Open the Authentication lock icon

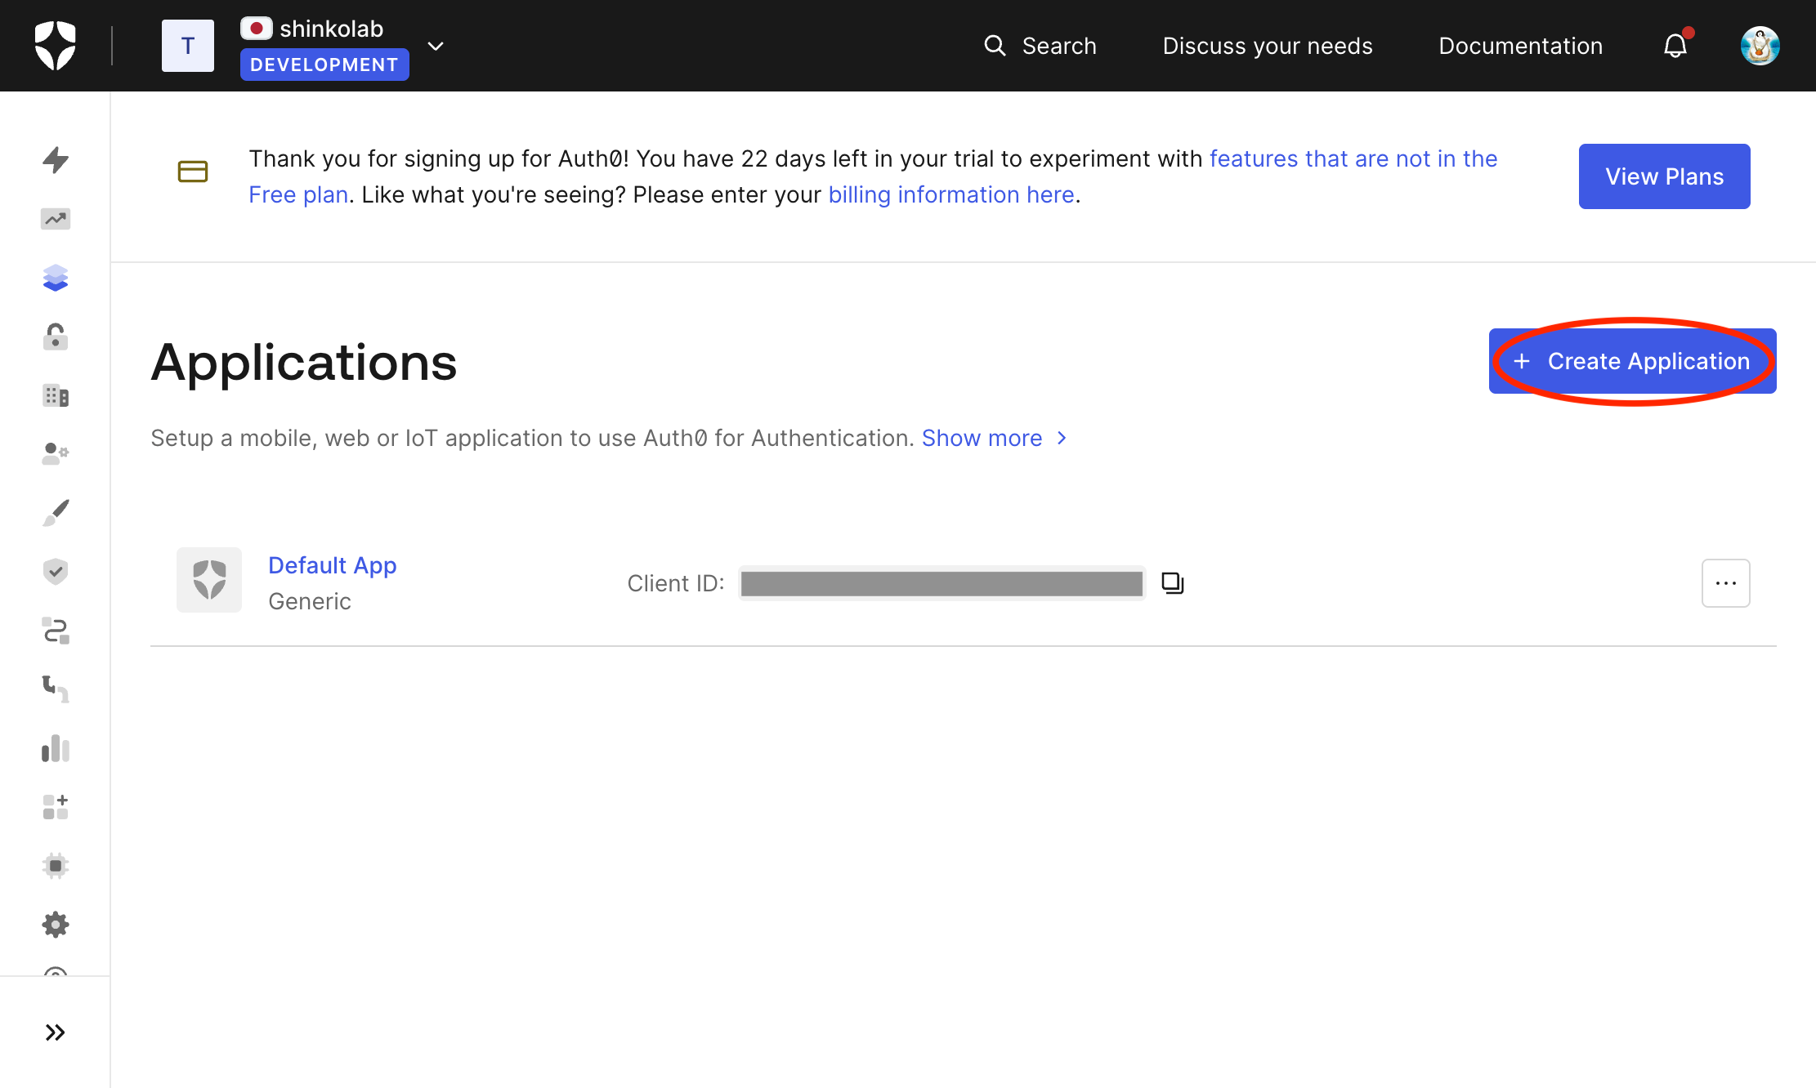coord(55,337)
